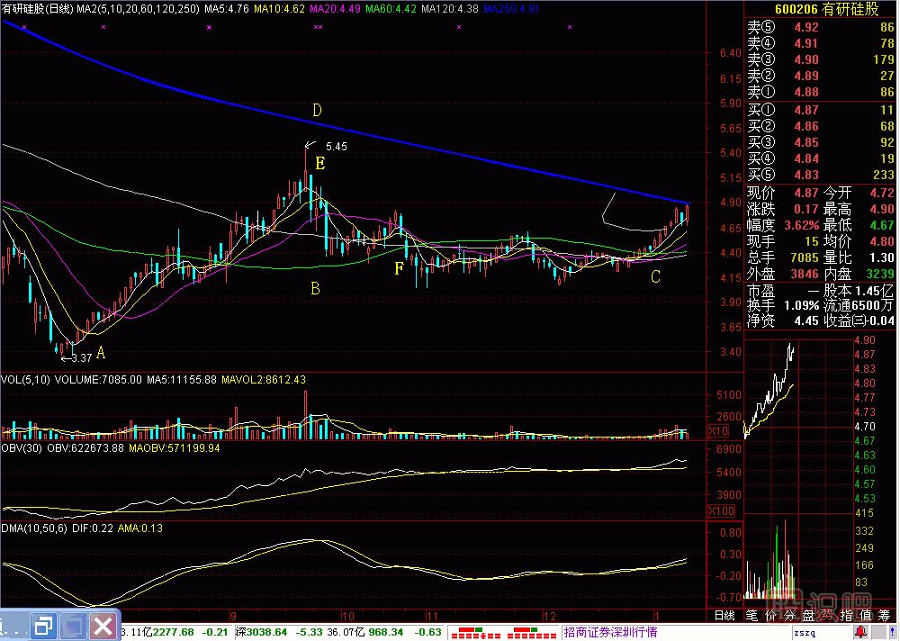Open the 盘 order-book tab
The height and width of the screenshot is (641, 900).
point(808,616)
